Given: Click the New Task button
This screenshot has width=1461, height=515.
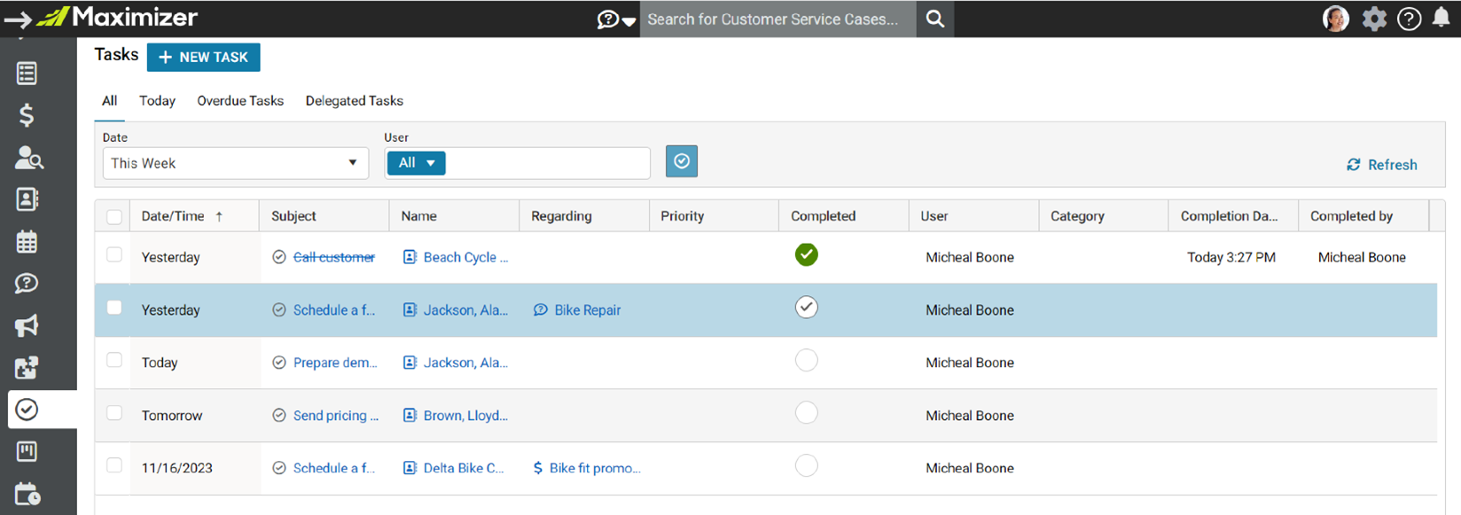Looking at the screenshot, I should click(x=204, y=57).
